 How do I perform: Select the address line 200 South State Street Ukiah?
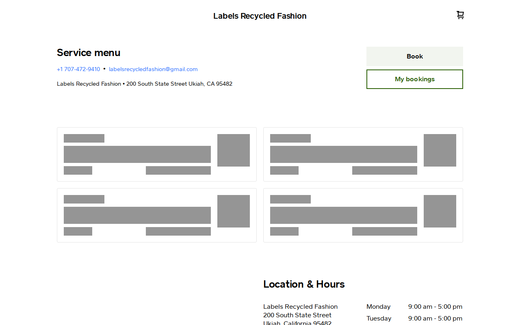145,84
